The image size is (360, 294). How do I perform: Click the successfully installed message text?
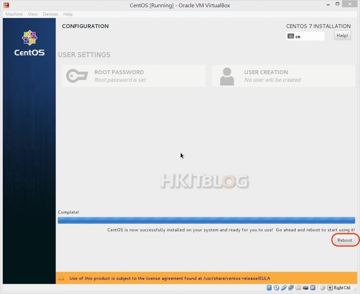(x=231, y=230)
